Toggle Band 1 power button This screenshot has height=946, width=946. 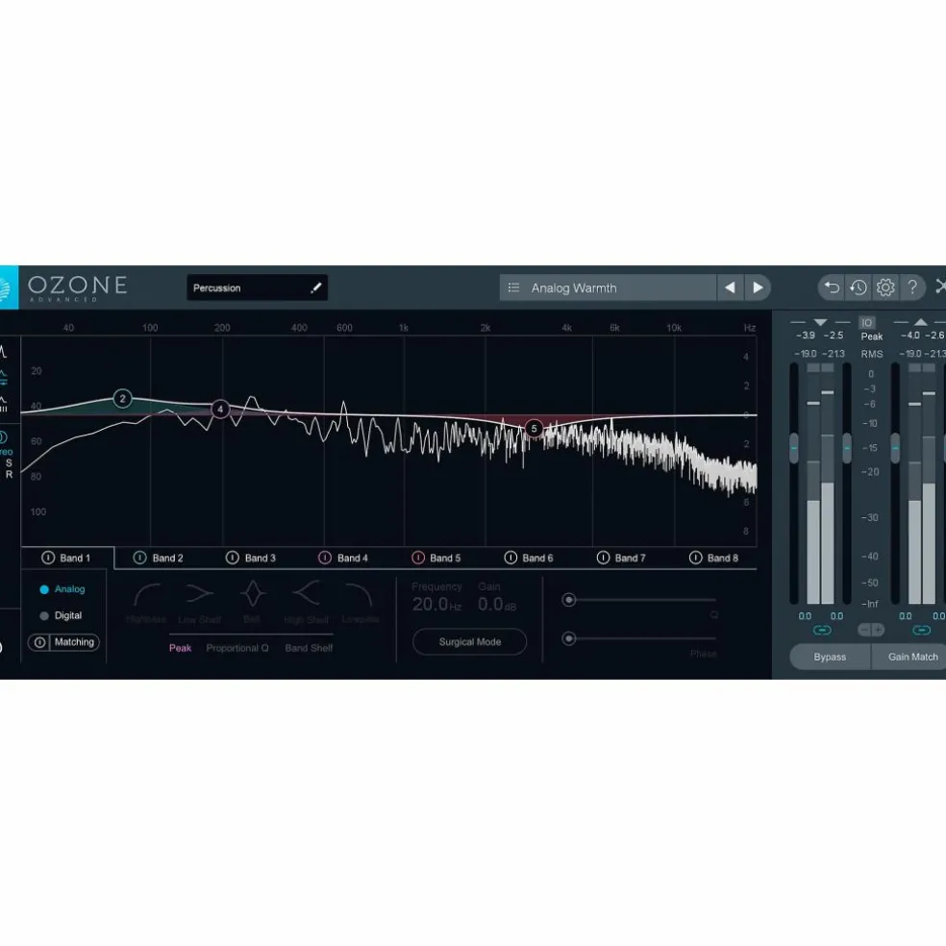[48, 558]
